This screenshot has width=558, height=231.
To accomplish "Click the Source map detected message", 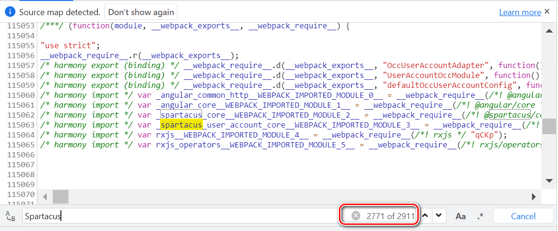I will point(59,12).
